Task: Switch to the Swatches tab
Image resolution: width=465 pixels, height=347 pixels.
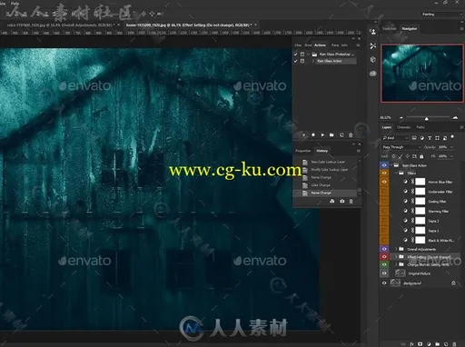Action: [x=389, y=29]
